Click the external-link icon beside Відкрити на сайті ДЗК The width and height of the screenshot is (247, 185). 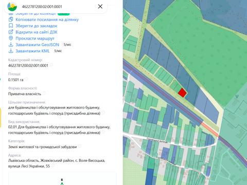point(11,32)
